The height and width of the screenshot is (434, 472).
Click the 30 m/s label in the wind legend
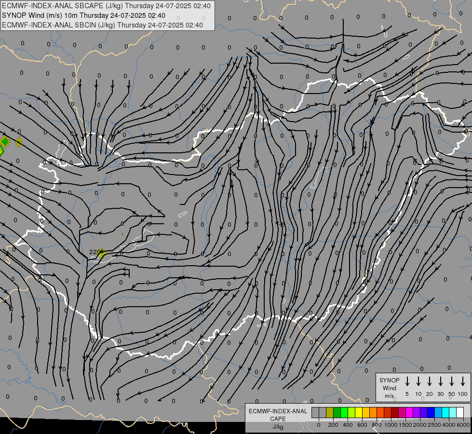click(x=440, y=394)
